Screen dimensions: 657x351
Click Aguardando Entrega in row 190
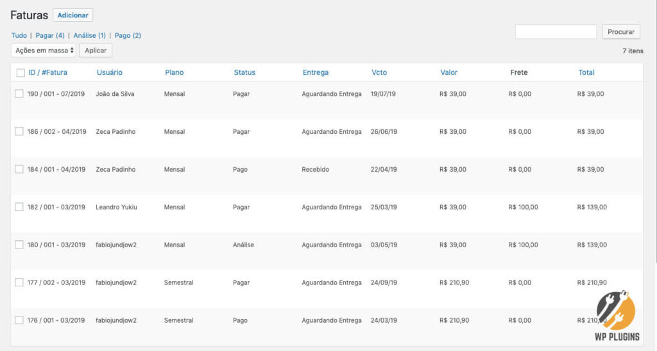click(x=332, y=94)
